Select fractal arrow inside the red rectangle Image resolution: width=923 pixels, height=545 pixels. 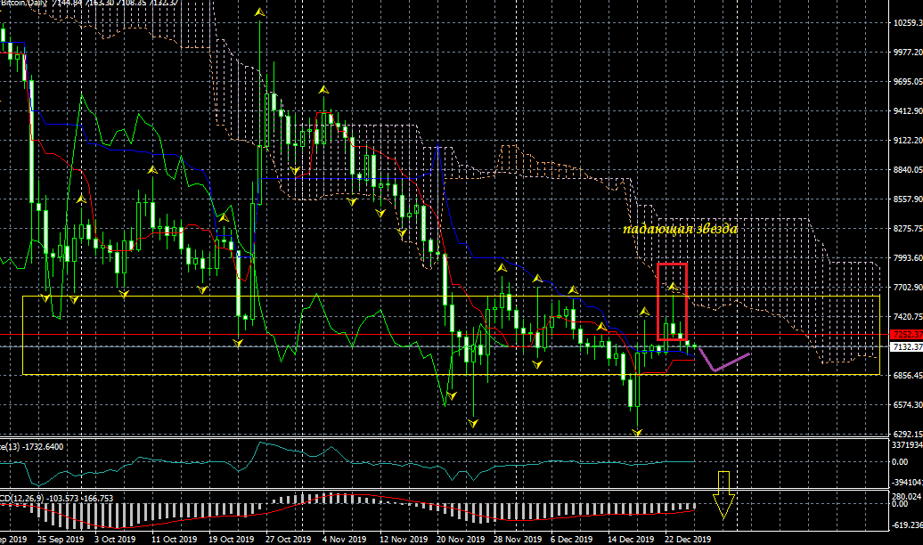[674, 287]
